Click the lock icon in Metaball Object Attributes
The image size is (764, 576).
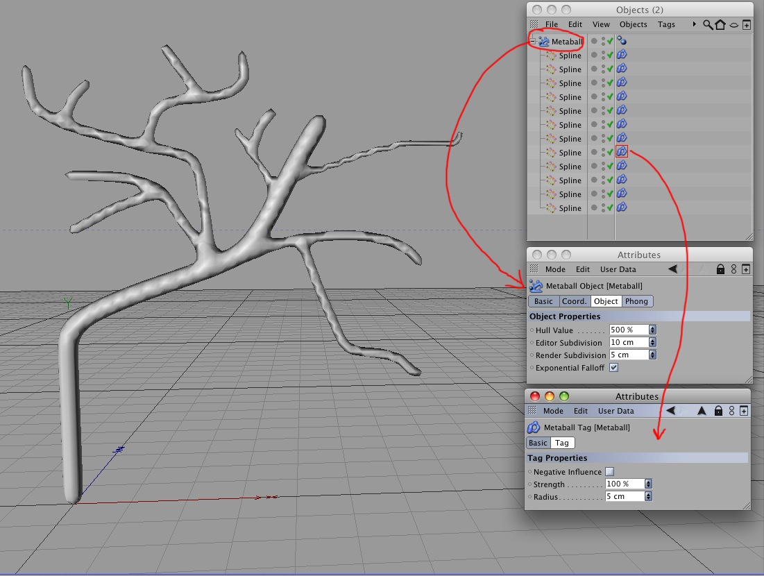pyautogui.click(x=720, y=269)
